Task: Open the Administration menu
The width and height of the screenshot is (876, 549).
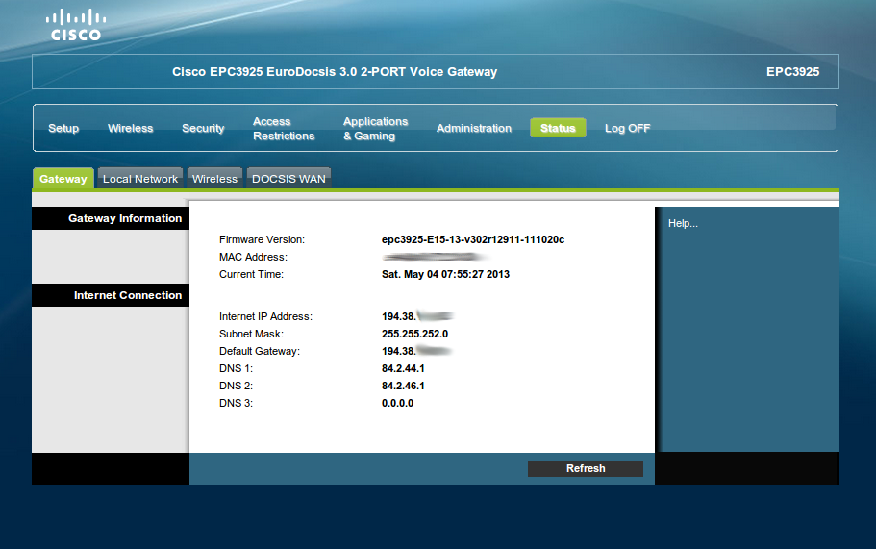Action: pyautogui.click(x=474, y=129)
